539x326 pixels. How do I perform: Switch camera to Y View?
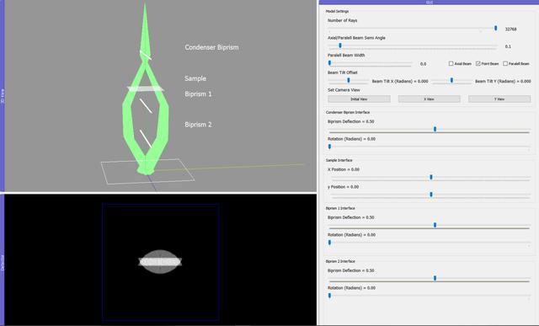click(x=499, y=99)
